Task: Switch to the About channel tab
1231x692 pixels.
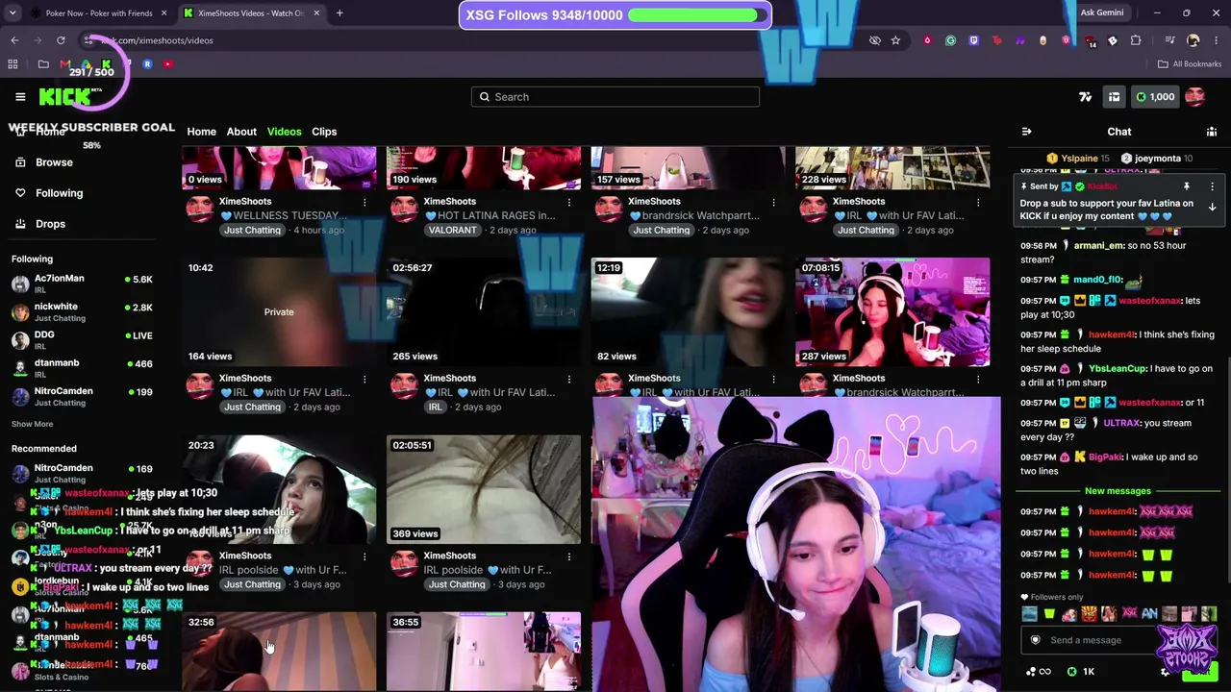Action: coord(241,132)
